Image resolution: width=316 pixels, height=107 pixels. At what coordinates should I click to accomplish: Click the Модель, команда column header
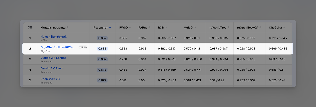tap(53, 27)
